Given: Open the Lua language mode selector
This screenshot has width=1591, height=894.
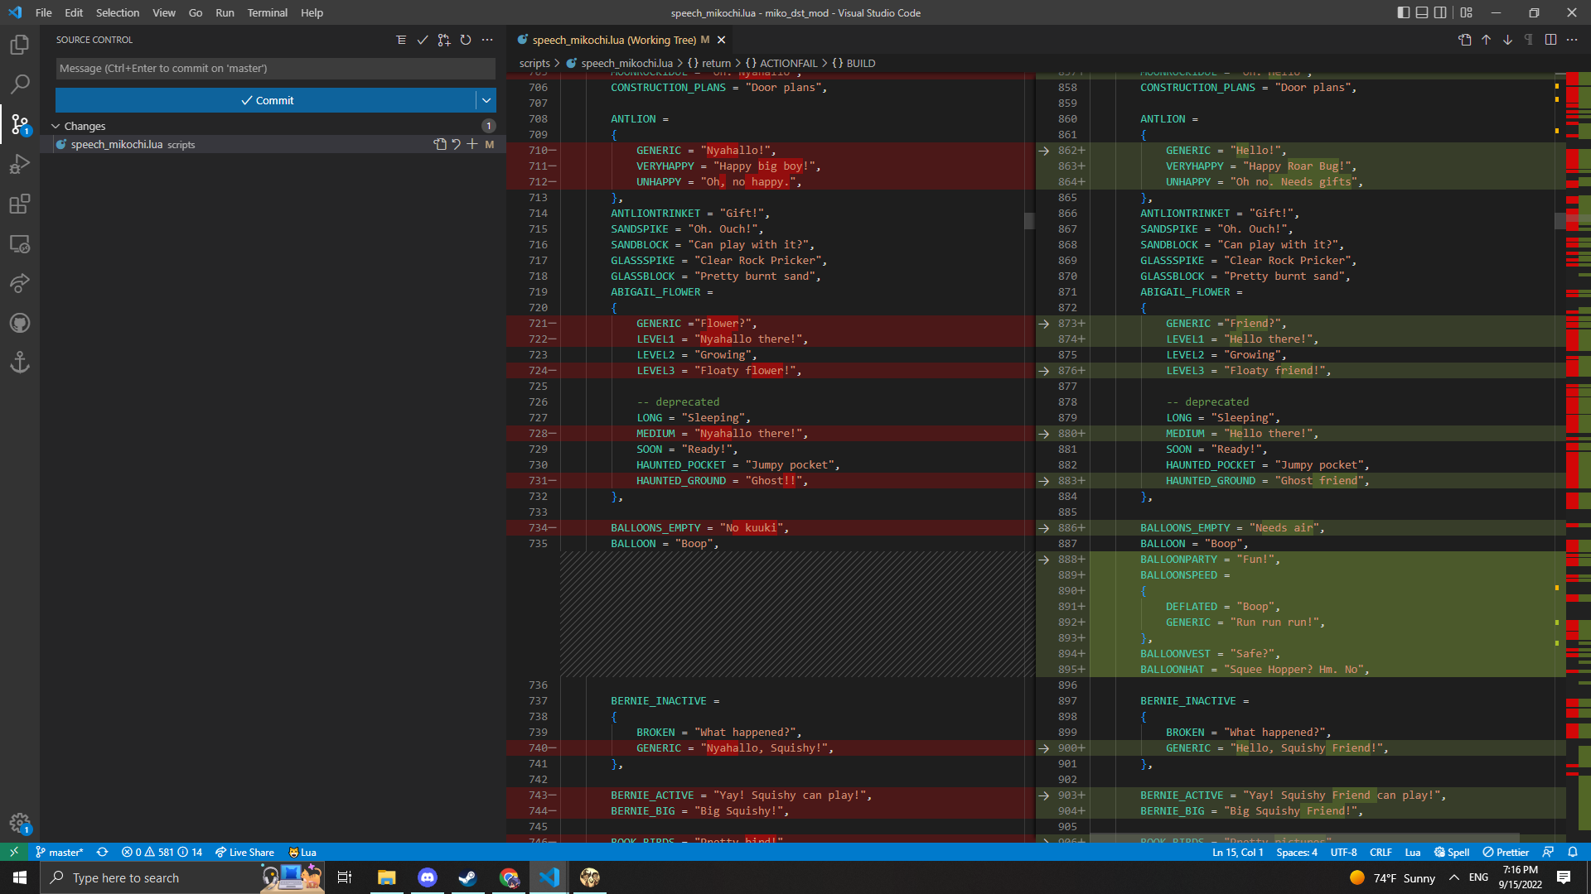Looking at the screenshot, I should point(1413,852).
